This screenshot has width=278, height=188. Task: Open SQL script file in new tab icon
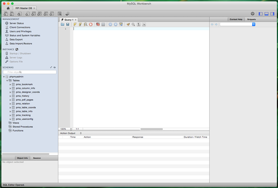pyautogui.click(x=12, y=13)
